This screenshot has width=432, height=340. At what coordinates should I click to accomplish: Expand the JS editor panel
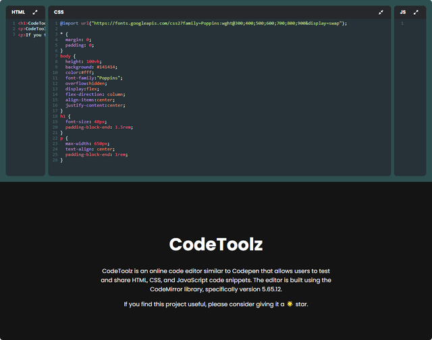(416, 12)
